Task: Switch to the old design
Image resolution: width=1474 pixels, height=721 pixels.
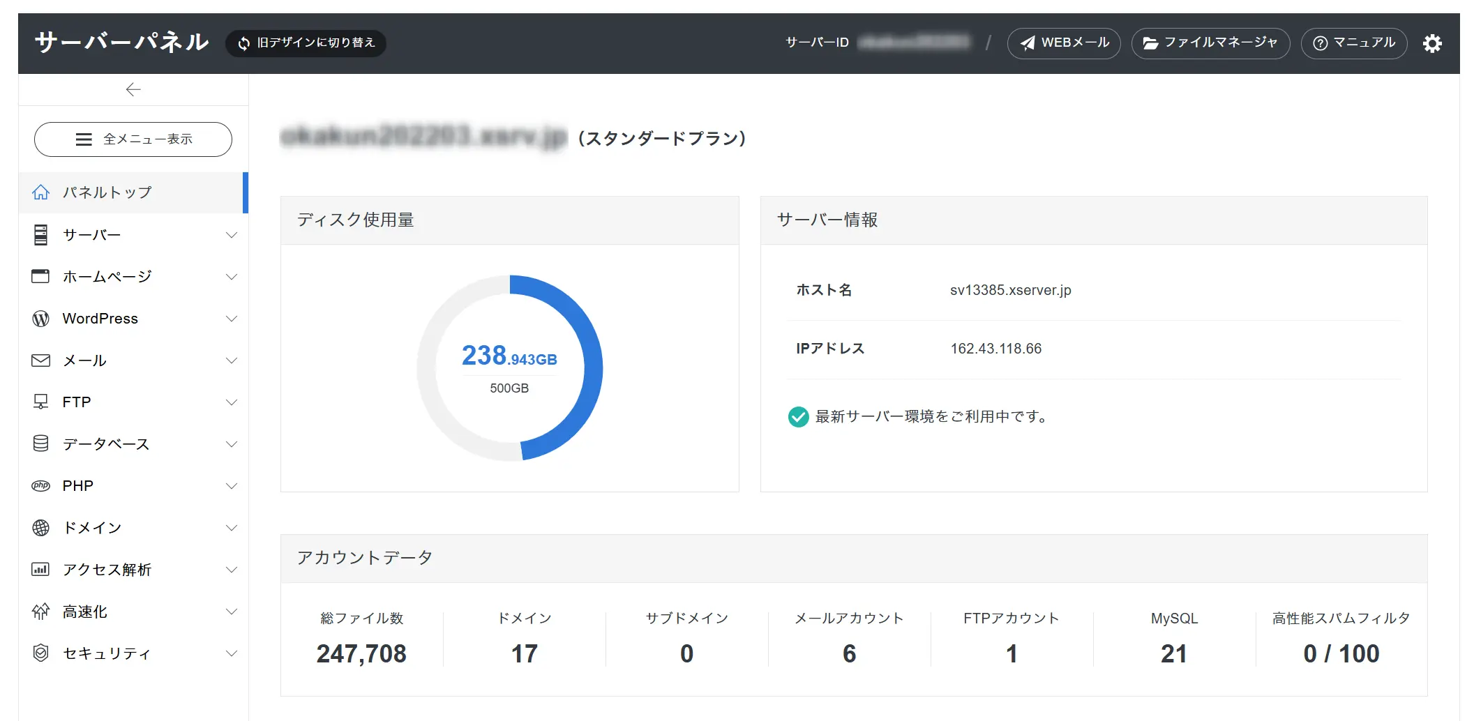Action: (x=306, y=43)
